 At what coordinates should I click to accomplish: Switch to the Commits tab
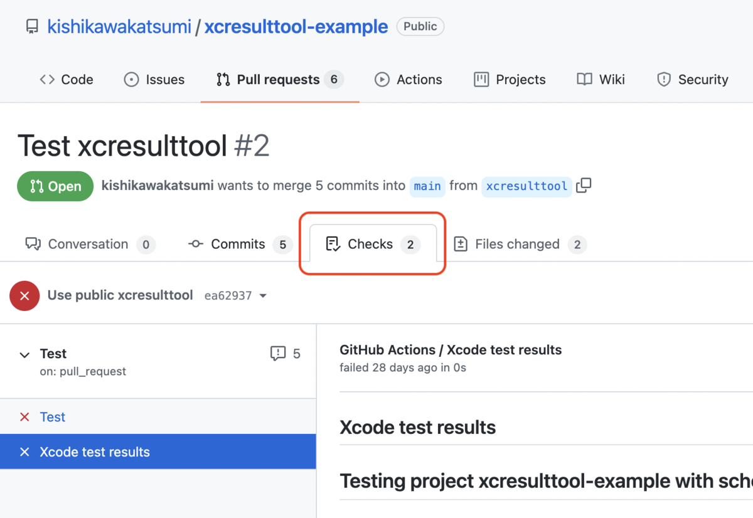pyautogui.click(x=240, y=244)
